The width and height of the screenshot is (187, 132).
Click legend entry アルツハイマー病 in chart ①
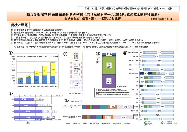(50, 57)
